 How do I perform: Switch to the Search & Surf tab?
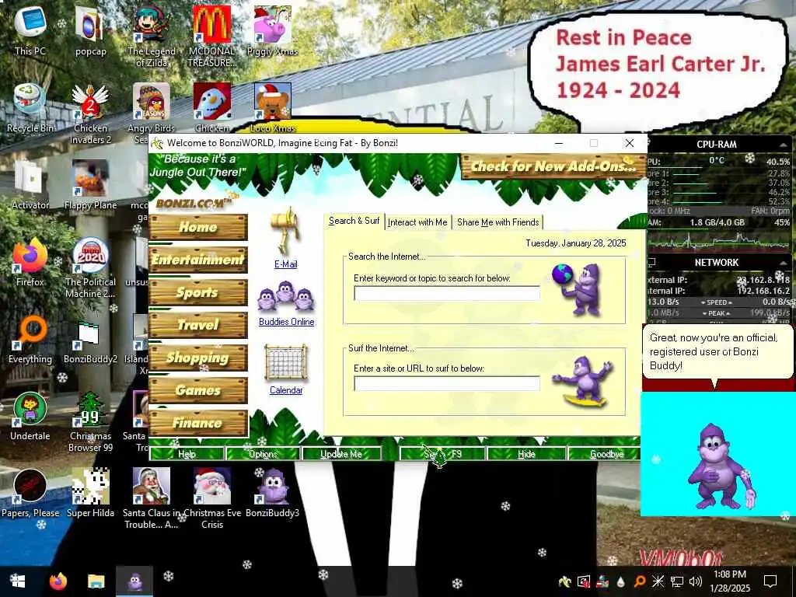click(x=354, y=221)
